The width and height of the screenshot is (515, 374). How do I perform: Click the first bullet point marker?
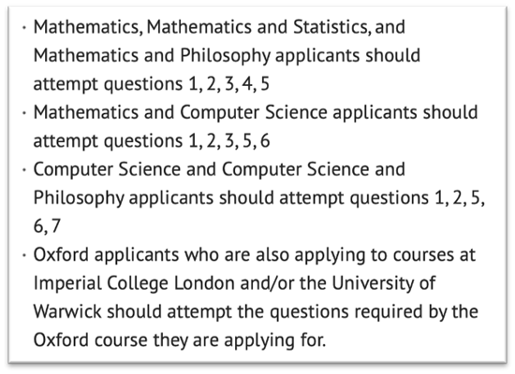24,27
